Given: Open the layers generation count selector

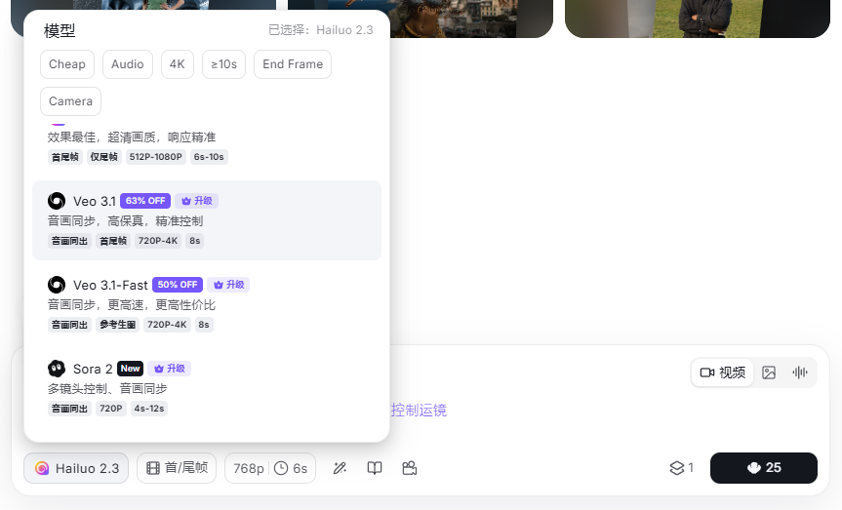Looking at the screenshot, I should tap(681, 468).
